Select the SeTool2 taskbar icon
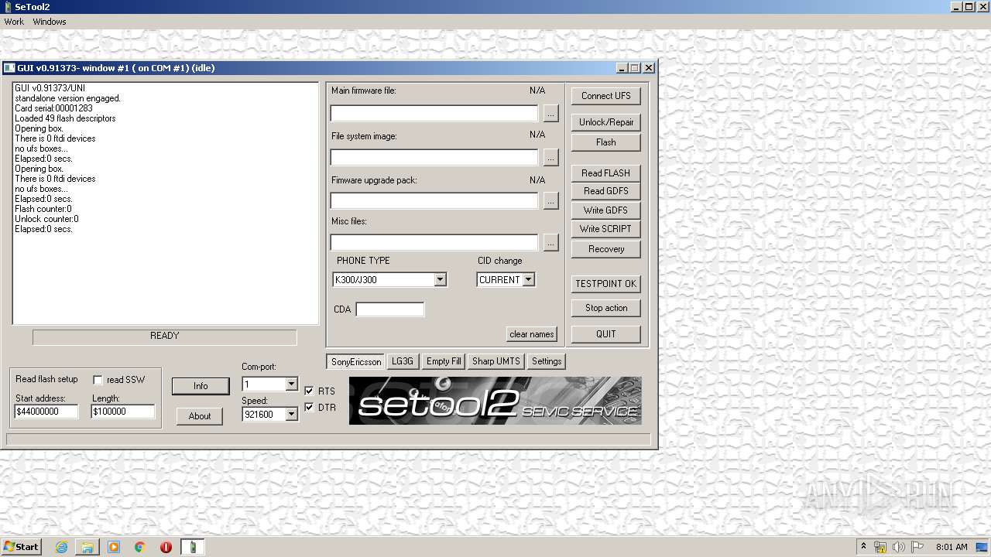This screenshot has height=557, width=991. (193, 547)
